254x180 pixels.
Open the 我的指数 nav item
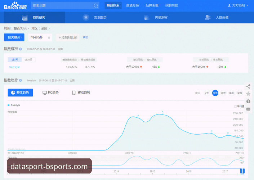(x=171, y=5)
